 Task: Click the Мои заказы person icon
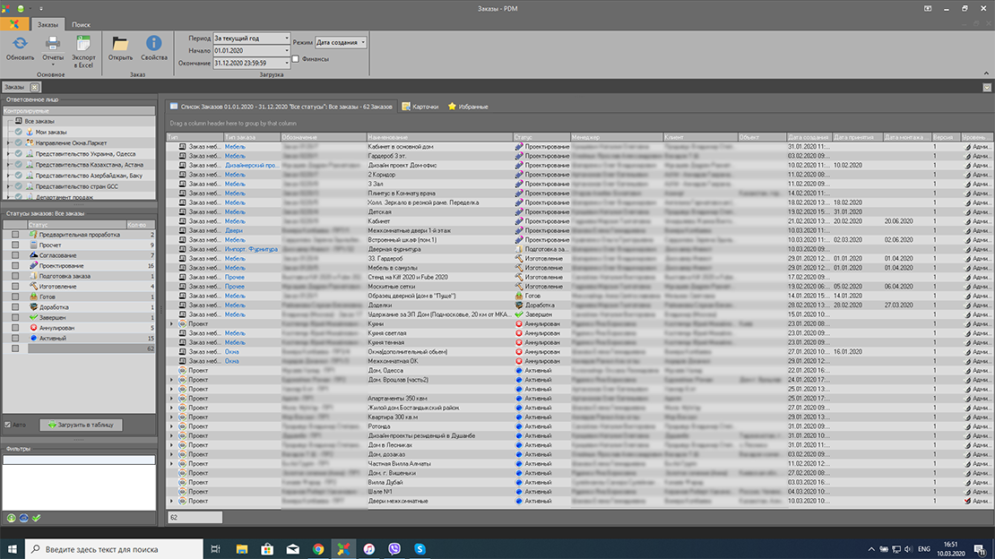(x=30, y=132)
